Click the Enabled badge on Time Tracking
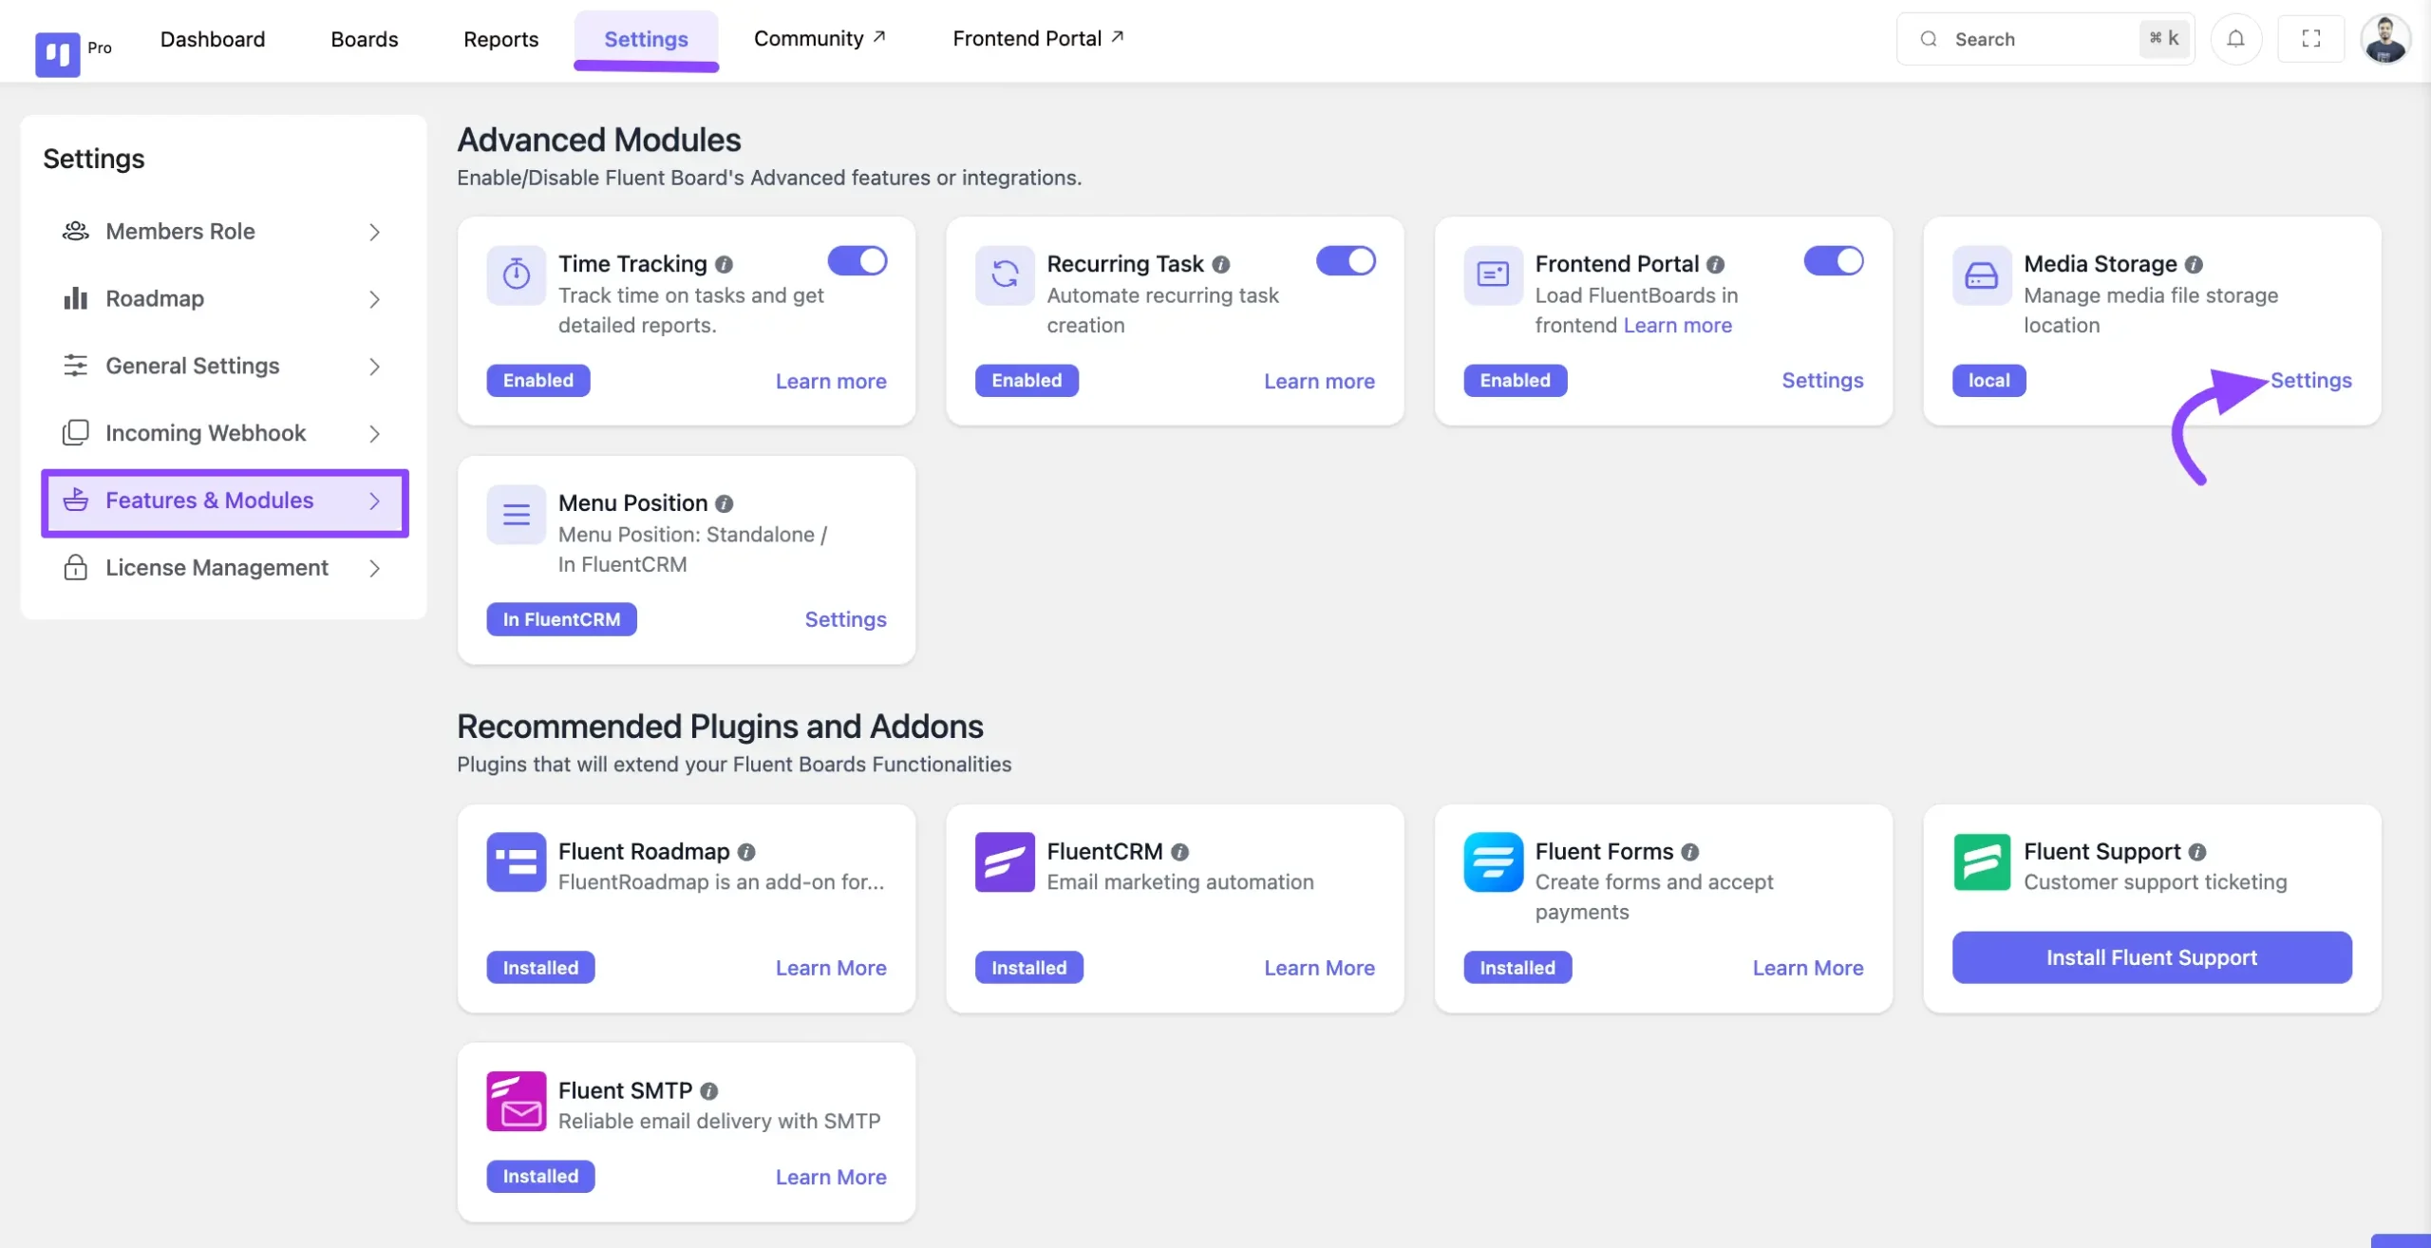Image resolution: width=2431 pixels, height=1248 pixels. (538, 380)
